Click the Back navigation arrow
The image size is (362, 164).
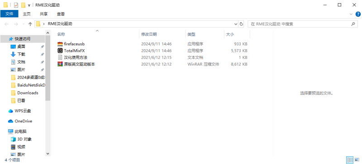click(x=6, y=24)
